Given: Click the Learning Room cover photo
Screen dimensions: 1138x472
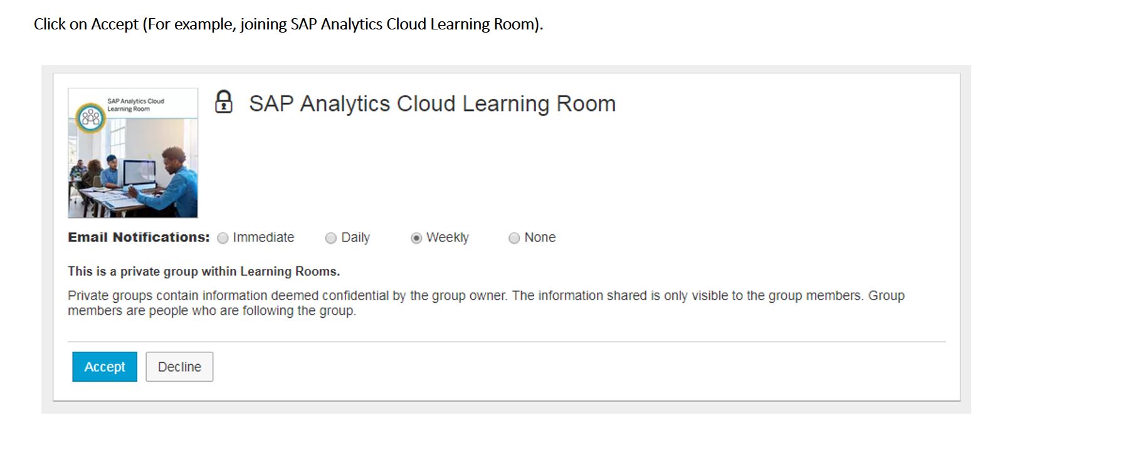Looking at the screenshot, I should (134, 169).
